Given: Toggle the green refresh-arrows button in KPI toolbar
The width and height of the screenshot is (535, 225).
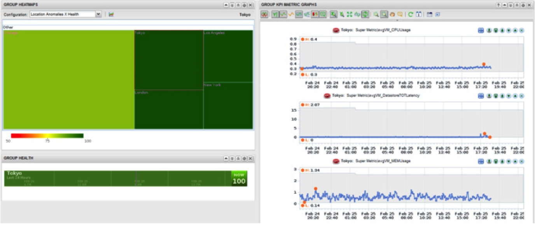Looking at the screenshot, I should click(365, 14).
